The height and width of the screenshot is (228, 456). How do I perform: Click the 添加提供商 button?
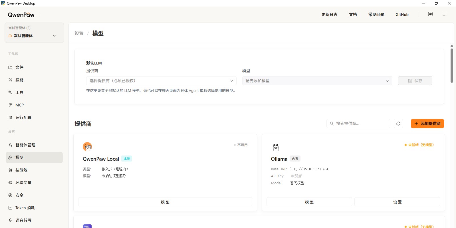point(427,124)
